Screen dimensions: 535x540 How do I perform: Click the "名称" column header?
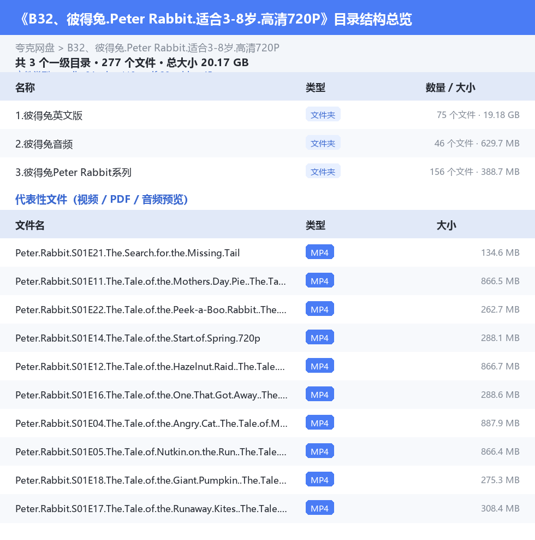(x=25, y=87)
